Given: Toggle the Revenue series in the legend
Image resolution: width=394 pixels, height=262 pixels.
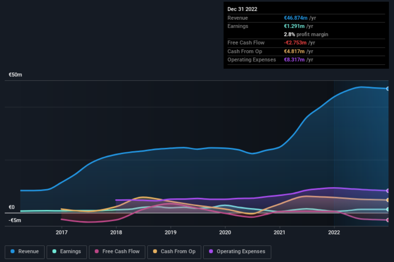Looking at the screenshot, I should (25, 251).
